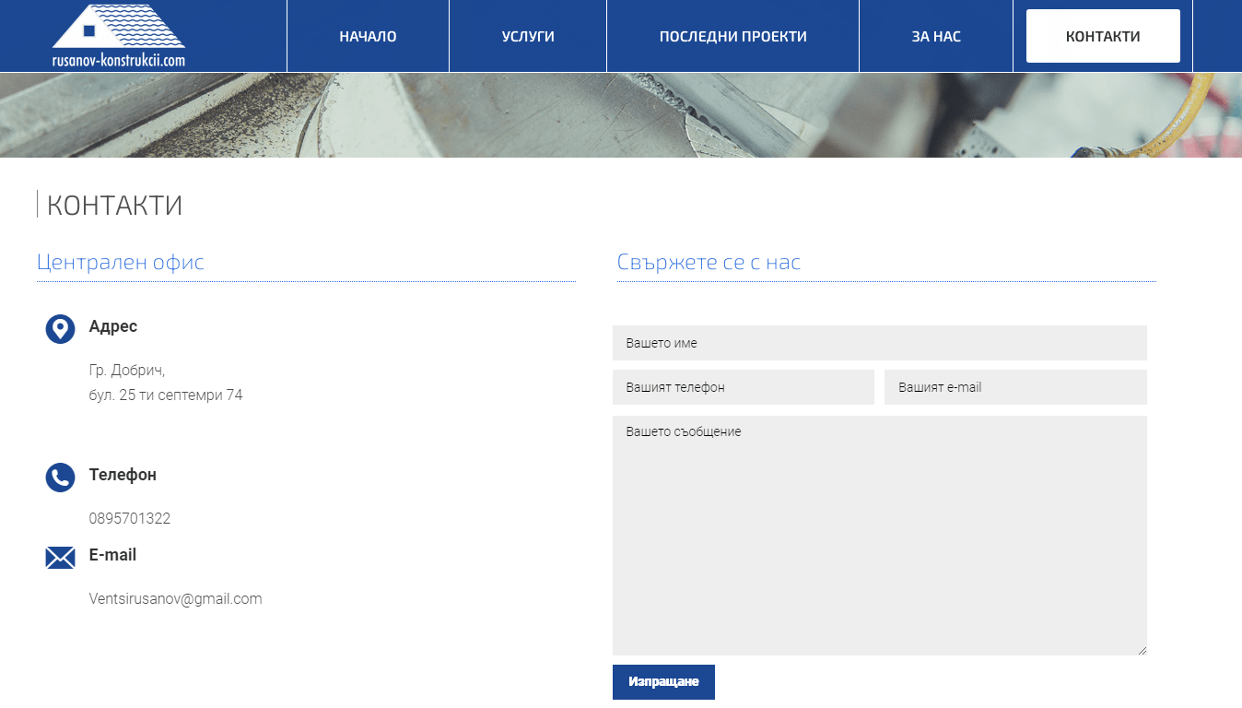Open the НАЧАЛО menu item
The height and width of the screenshot is (708, 1242).
coord(368,37)
